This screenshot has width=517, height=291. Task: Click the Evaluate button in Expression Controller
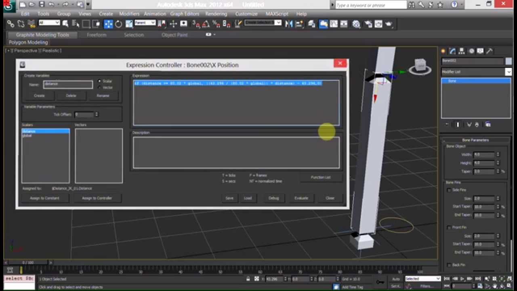point(301,198)
